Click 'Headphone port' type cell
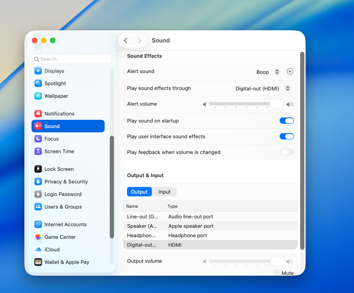The image size is (354, 293). [188, 236]
